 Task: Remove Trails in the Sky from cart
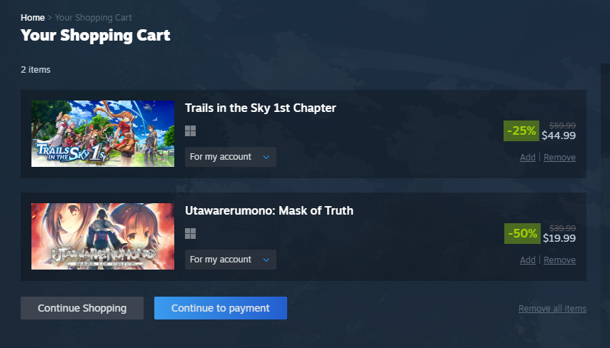click(x=559, y=158)
